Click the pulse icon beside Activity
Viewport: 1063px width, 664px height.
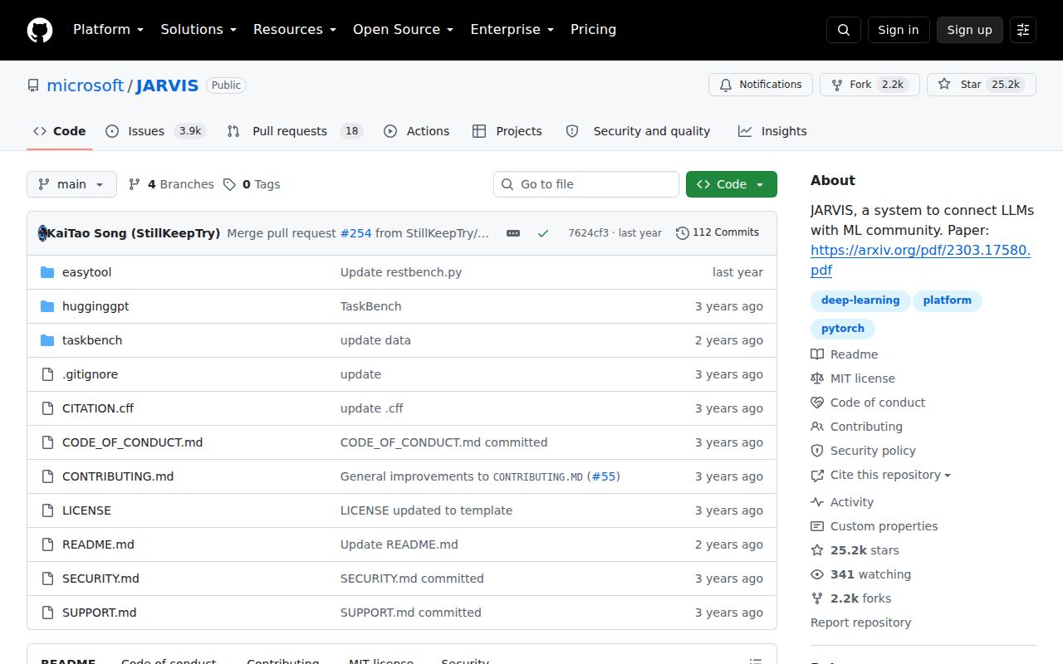pyautogui.click(x=817, y=502)
